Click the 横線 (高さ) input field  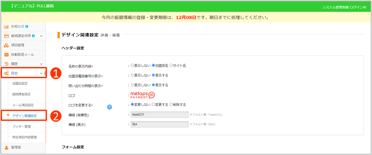160,124
